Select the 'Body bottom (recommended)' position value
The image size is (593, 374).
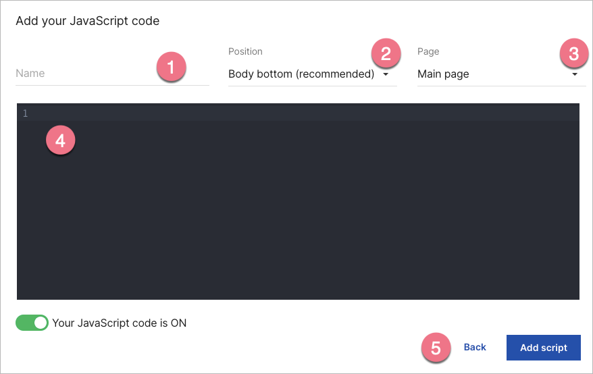(x=301, y=74)
